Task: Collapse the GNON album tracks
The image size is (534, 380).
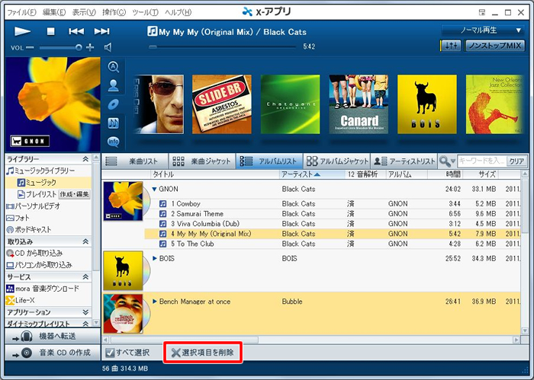Action: [154, 189]
